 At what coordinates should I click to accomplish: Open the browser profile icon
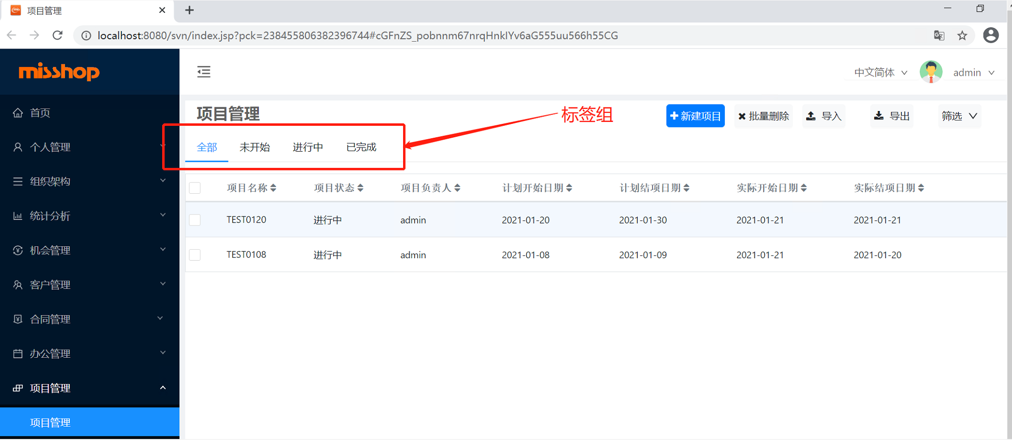[991, 35]
